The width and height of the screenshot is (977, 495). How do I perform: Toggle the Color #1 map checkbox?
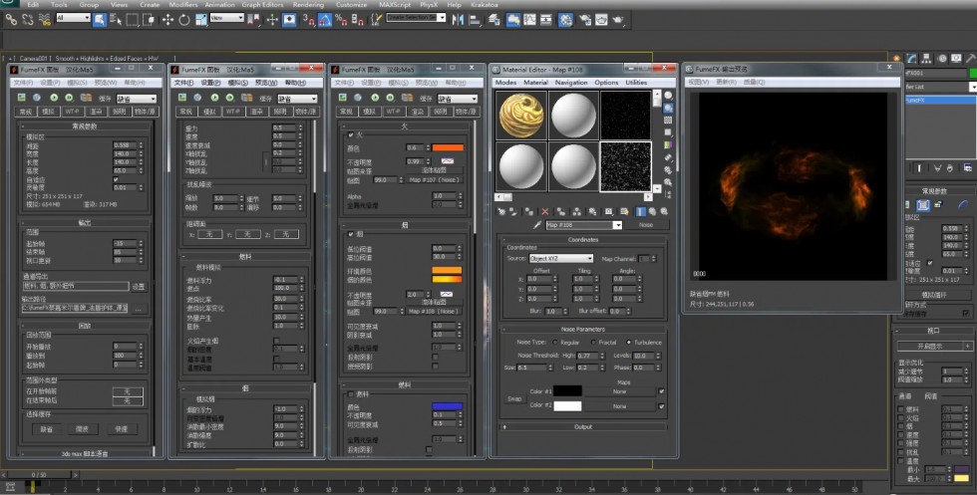click(661, 391)
